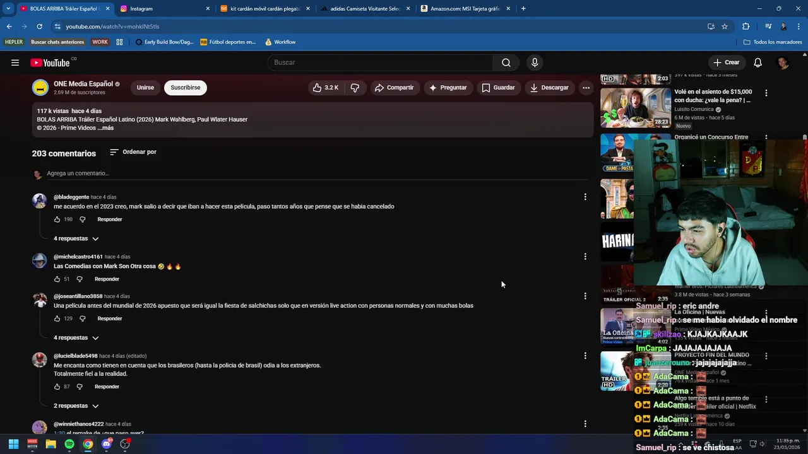Expand 2 replies under @lucielblade5498 comment
Screen dimensions: 808x454
(x=76, y=406)
